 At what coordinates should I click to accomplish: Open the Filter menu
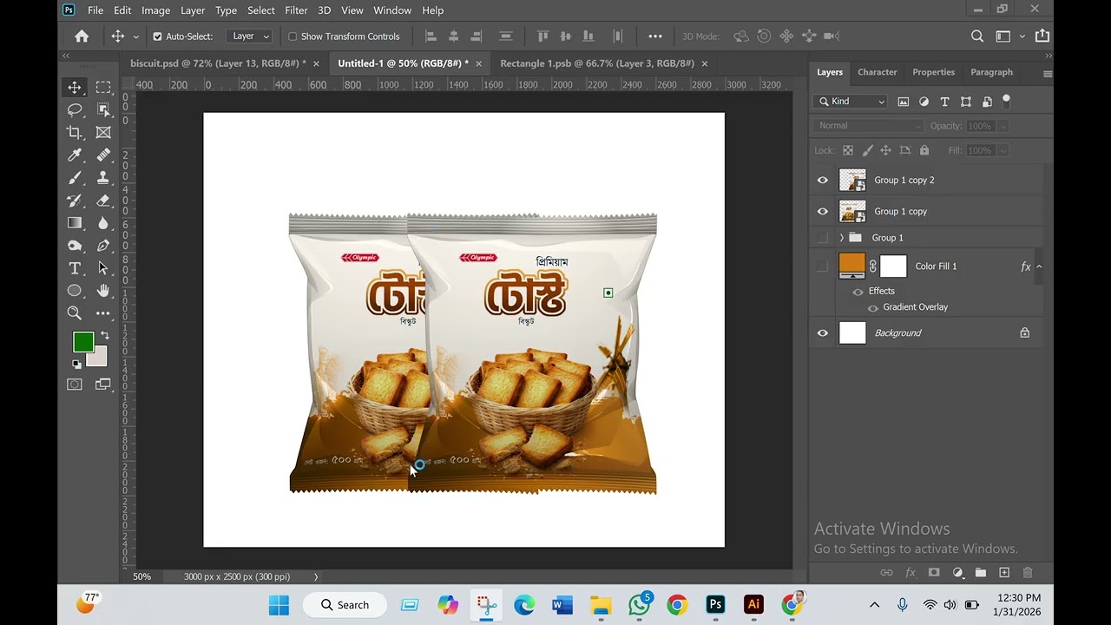pyautogui.click(x=296, y=10)
